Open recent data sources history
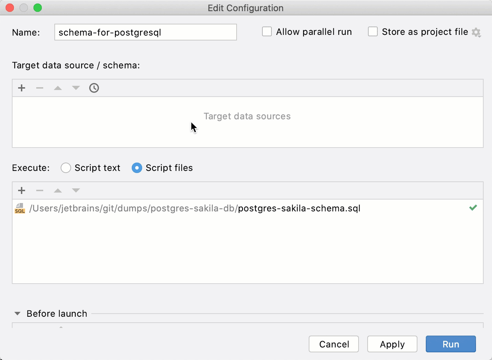The height and width of the screenshot is (360, 492). 94,88
